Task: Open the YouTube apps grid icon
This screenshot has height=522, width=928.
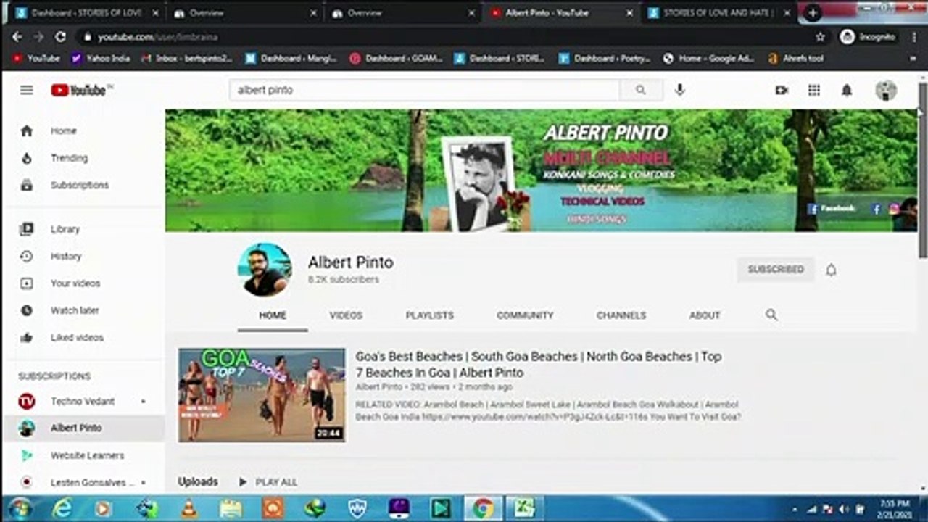Action: [814, 90]
